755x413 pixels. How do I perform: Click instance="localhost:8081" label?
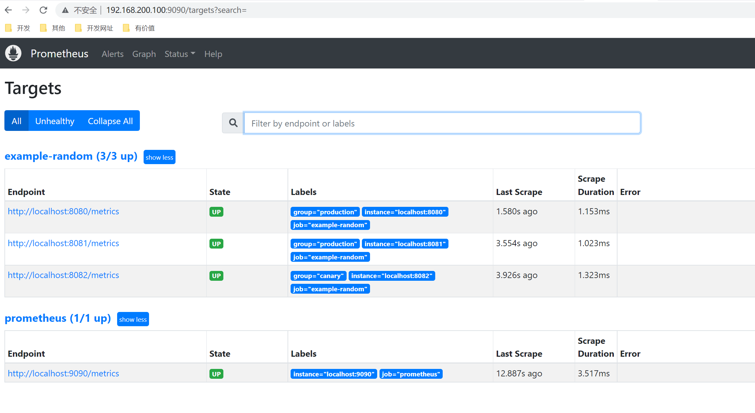[x=405, y=244]
